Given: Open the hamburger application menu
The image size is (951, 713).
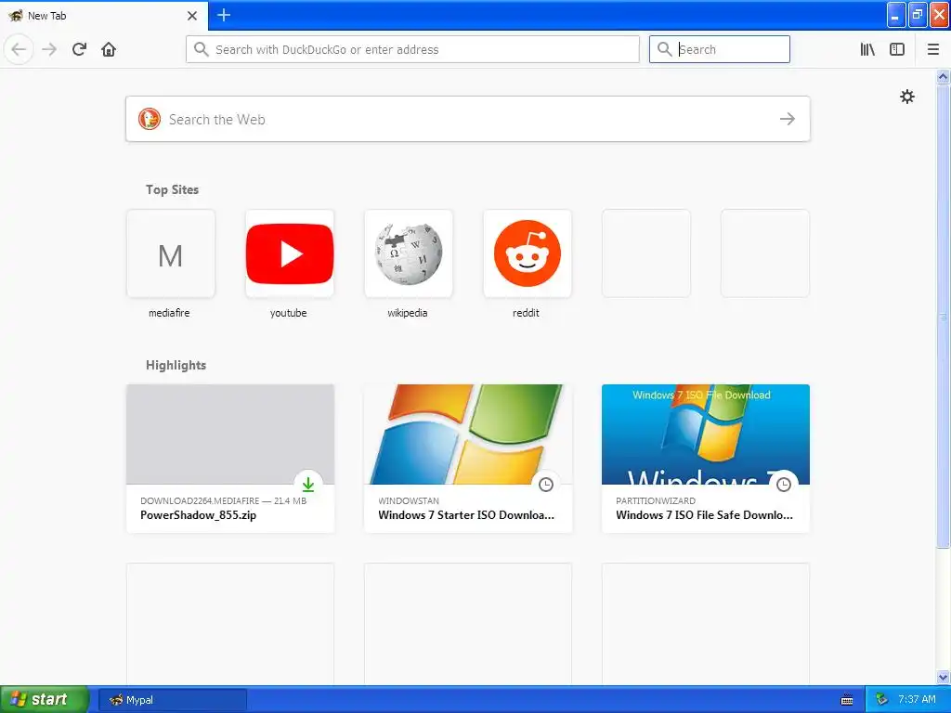Looking at the screenshot, I should point(932,49).
